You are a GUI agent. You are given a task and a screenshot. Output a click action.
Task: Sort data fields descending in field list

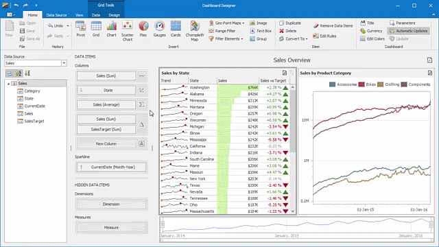(27, 73)
